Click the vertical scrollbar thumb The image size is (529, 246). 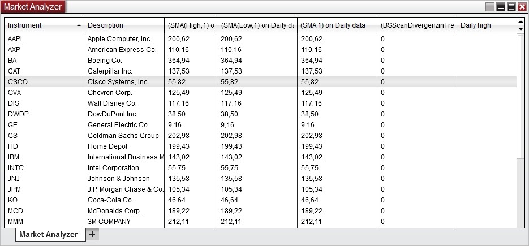pyautogui.click(x=521, y=96)
